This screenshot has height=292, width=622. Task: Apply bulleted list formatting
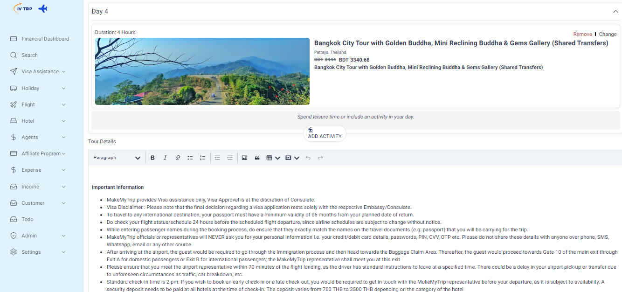point(190,158)
